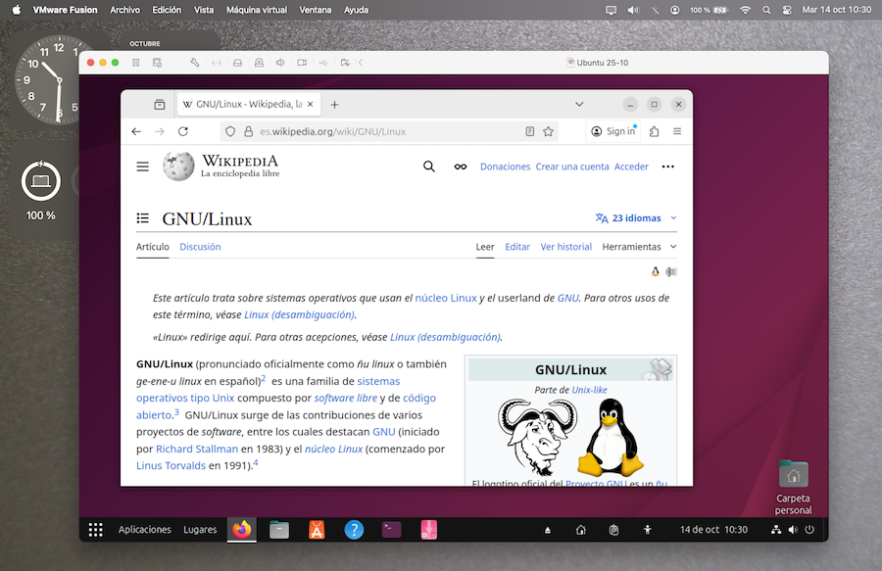Open the Firefox hamburger application menu
The image size is (882, 571).
[x=677, y=131]
